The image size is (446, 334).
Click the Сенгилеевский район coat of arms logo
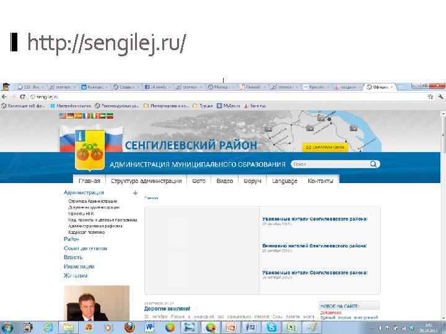(x=90, y=150)
